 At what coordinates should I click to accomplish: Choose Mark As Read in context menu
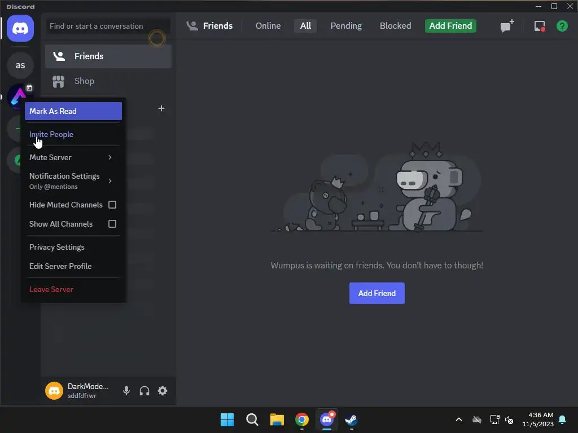[x=73, y=111]
